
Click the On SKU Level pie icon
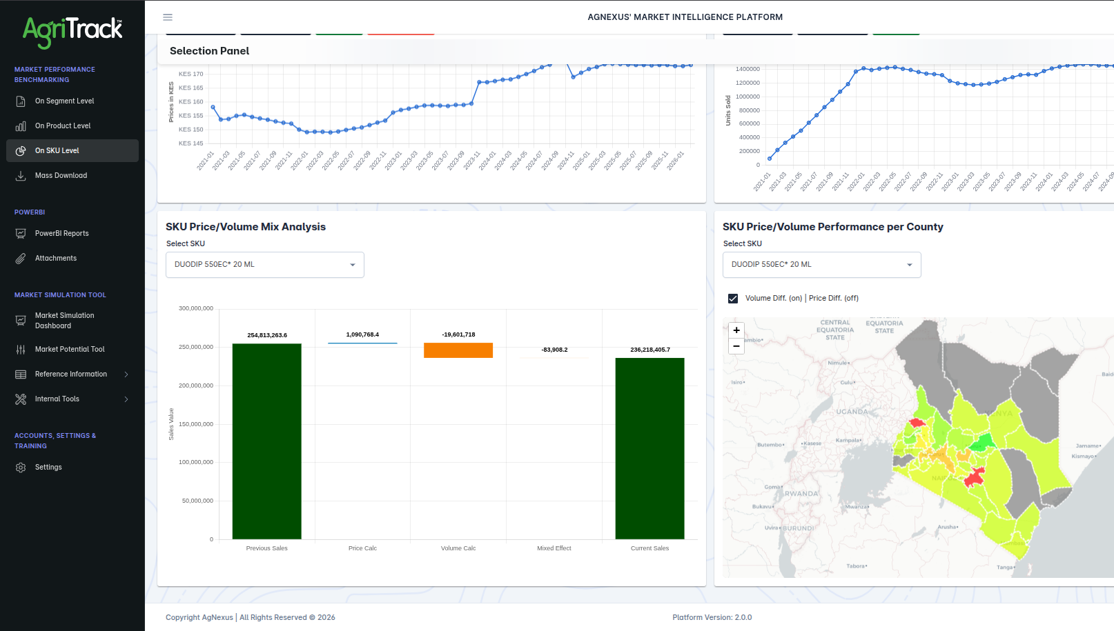(21, 151)
